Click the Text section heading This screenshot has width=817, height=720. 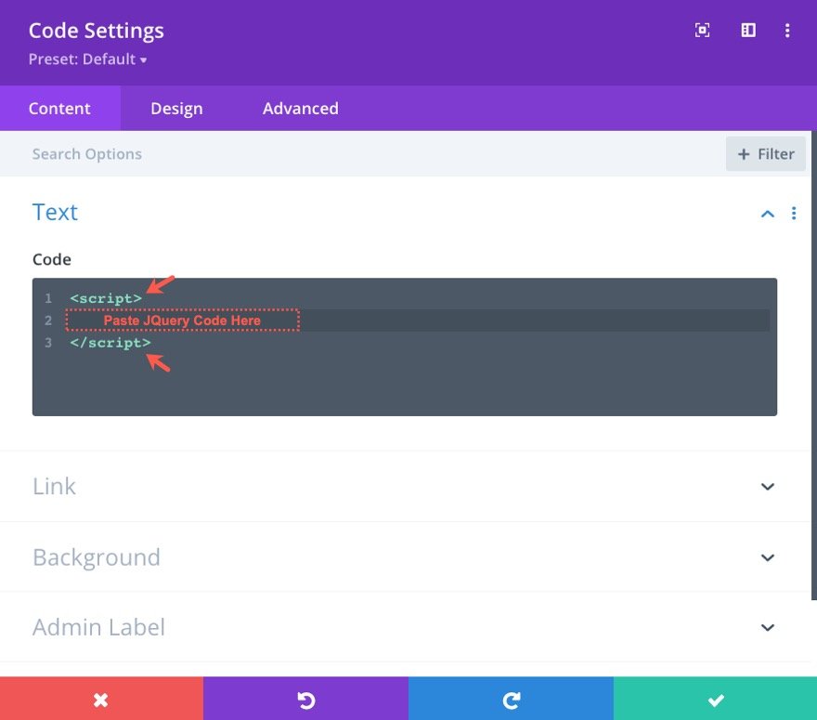pos(56,213)
